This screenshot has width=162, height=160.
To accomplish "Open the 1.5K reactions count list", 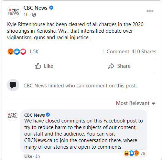I will click(34, 52).
